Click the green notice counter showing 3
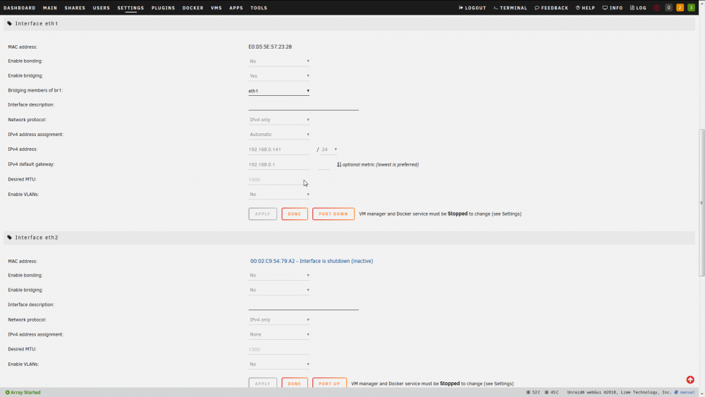Screen dimensions: 705x397 tap(691, 8)
